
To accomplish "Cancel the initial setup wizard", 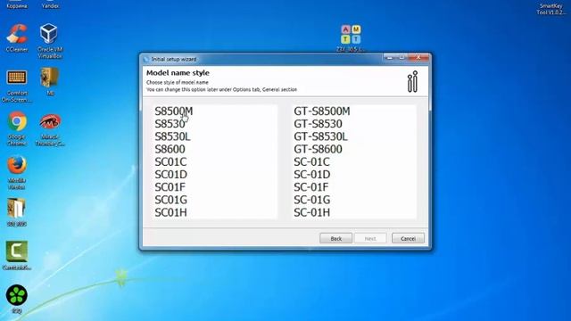I will coord(408,238).
